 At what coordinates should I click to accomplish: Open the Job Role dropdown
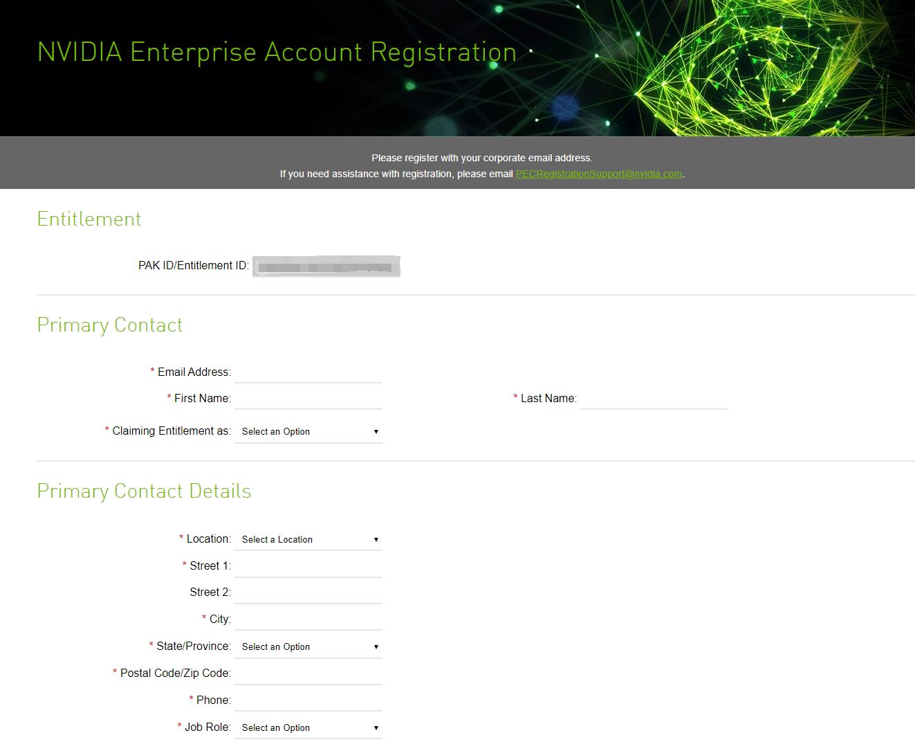(308, 727)
